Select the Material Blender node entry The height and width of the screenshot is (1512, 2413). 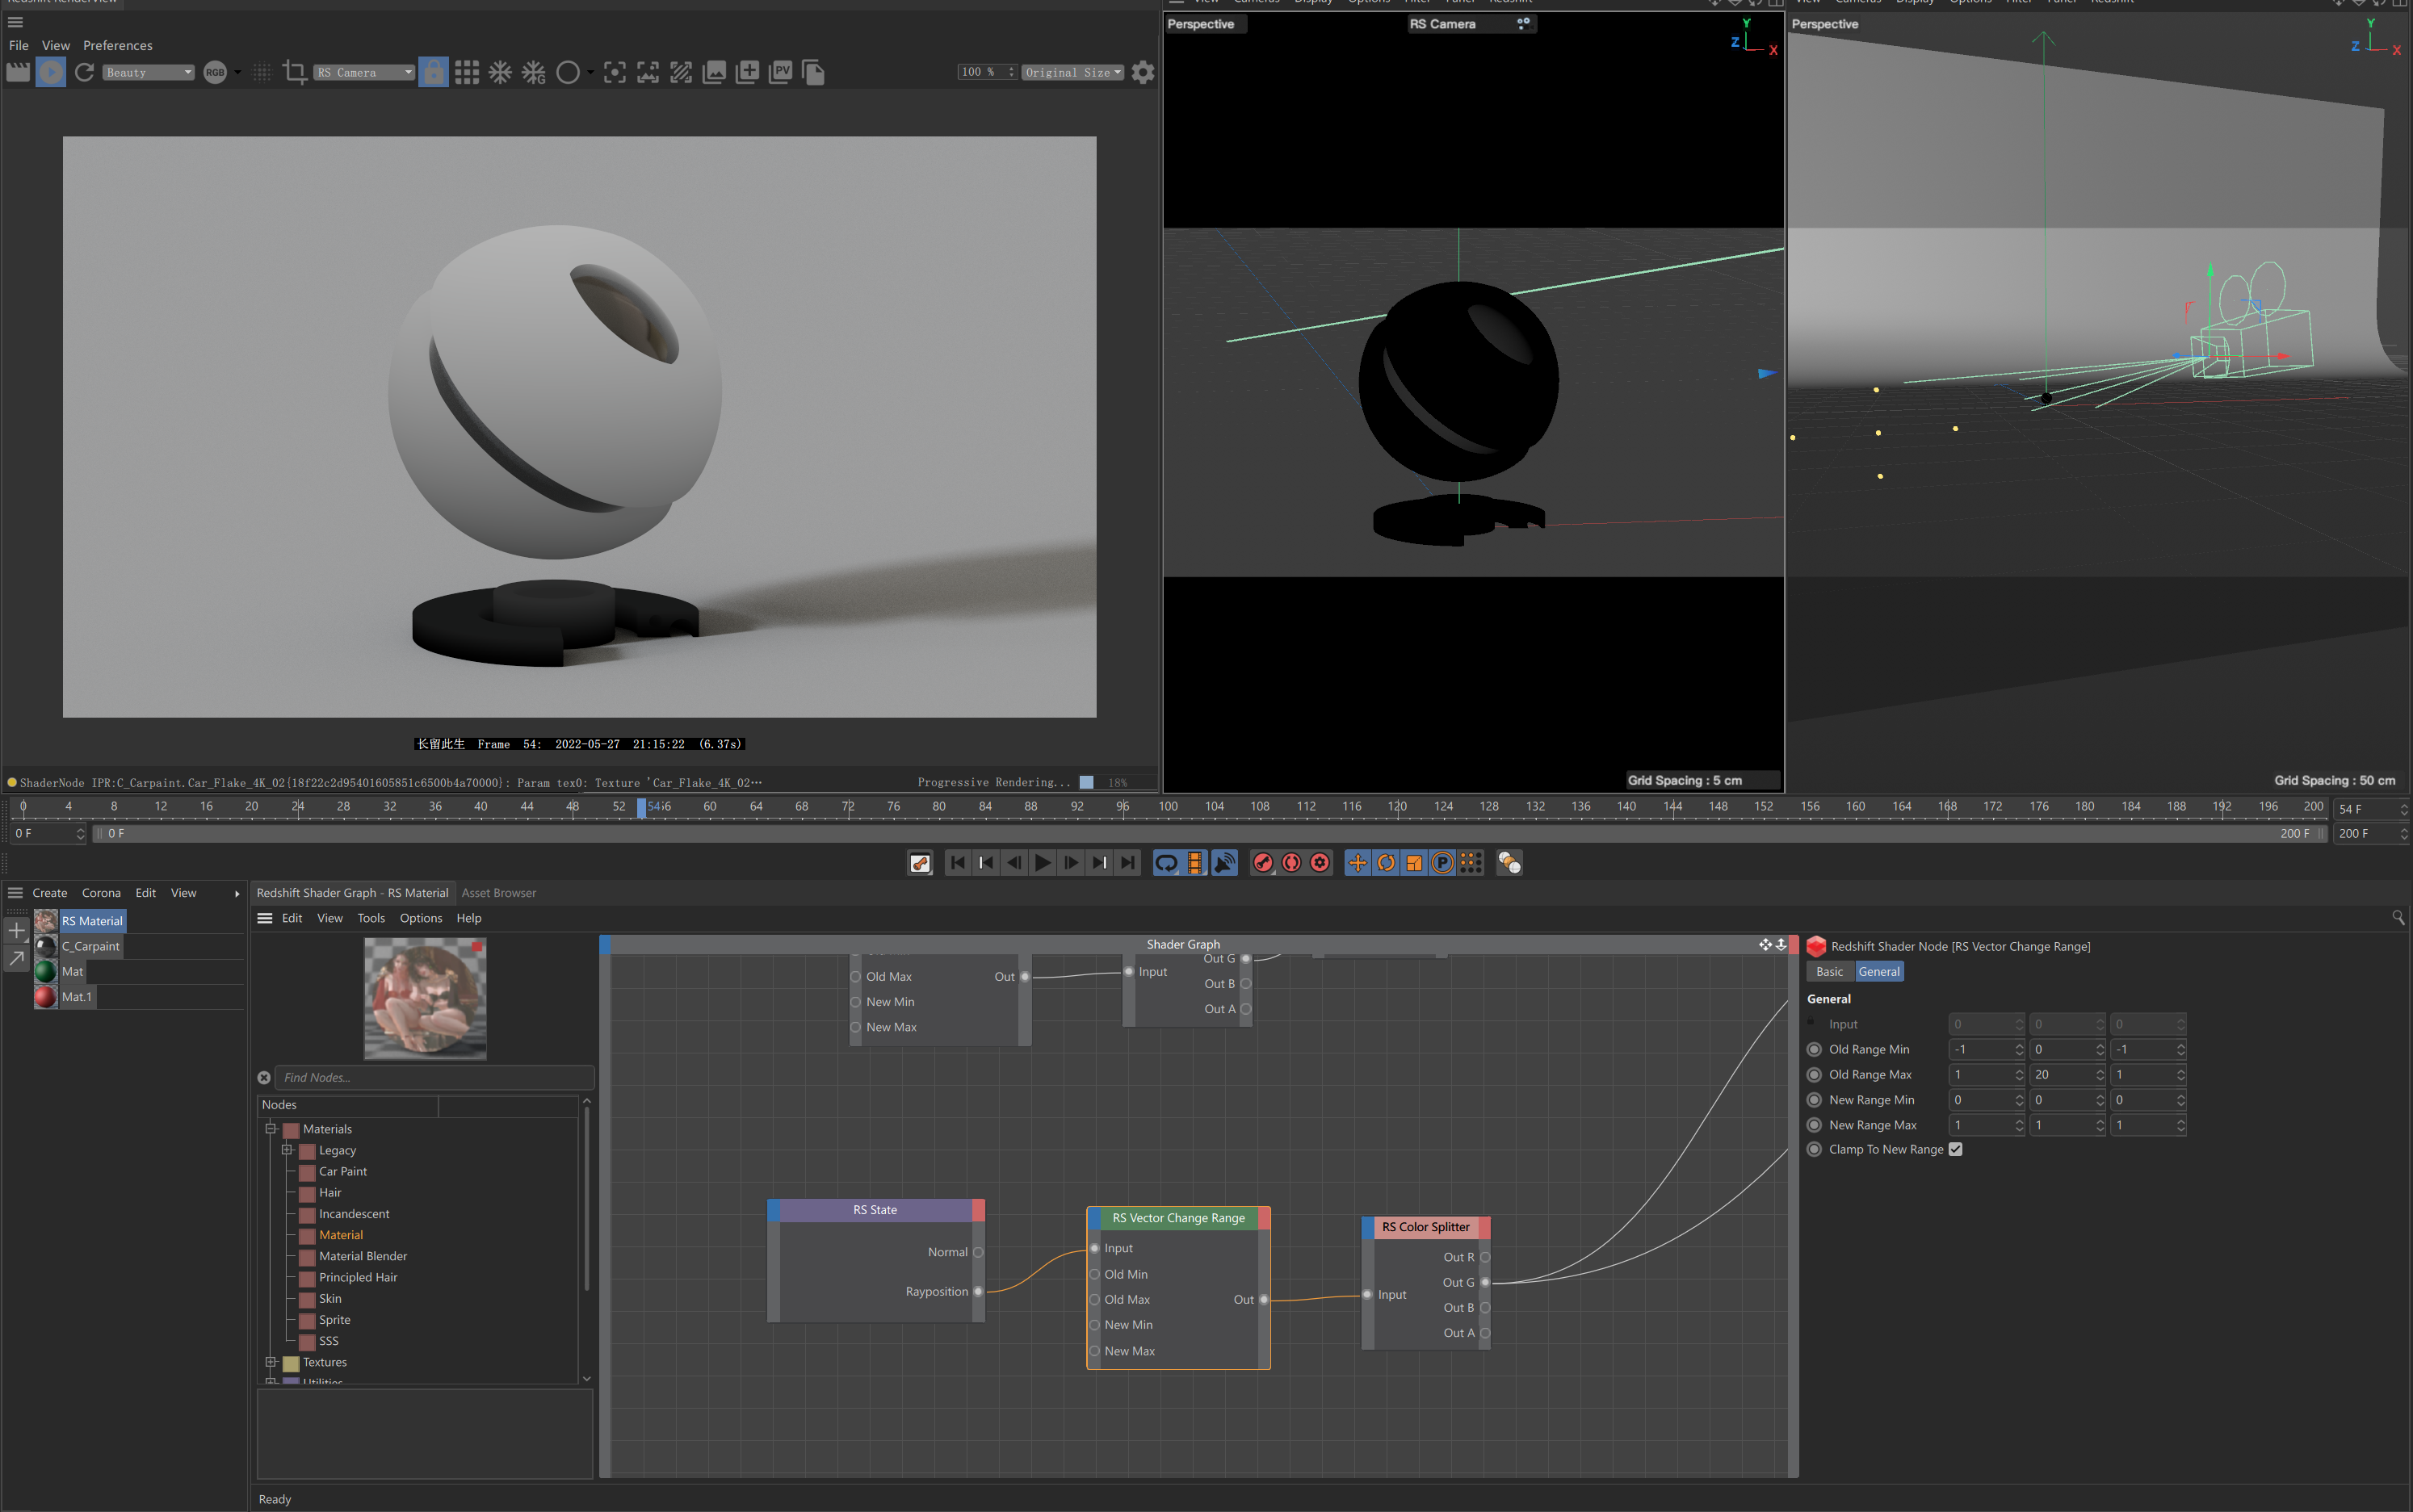coord(362,1257)
